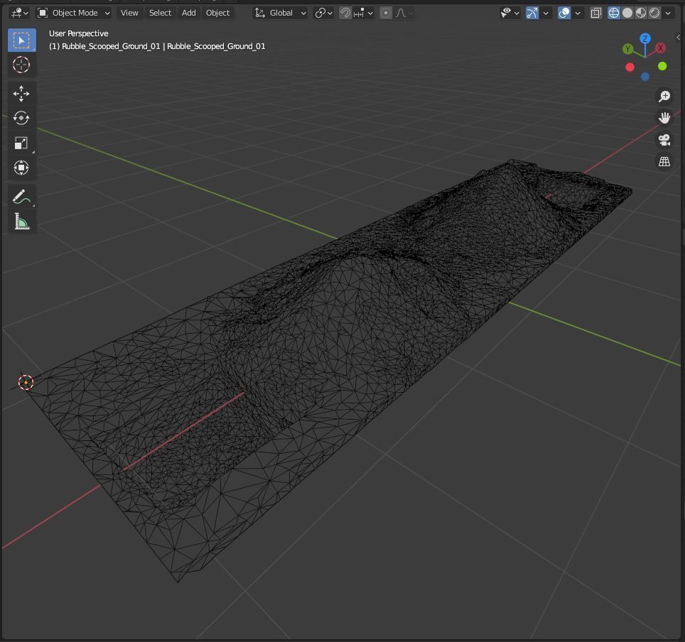Open the proportional editing falloff menu
The width and height of the screenshot is (685, 642).
pos(404,13)
